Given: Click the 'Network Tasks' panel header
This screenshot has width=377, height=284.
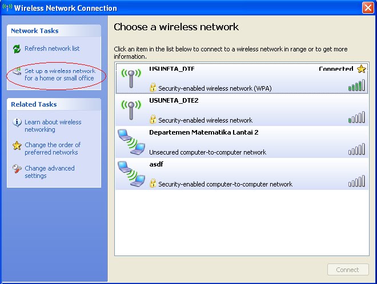Looking at the screenshot, I should pyautogui.click(x=54, y=31).
